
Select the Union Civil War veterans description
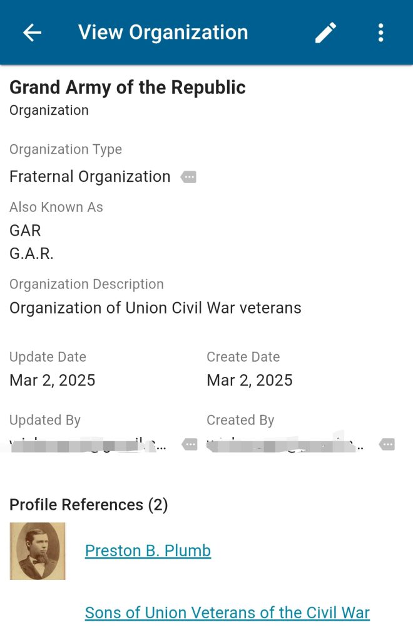(155, 308)
